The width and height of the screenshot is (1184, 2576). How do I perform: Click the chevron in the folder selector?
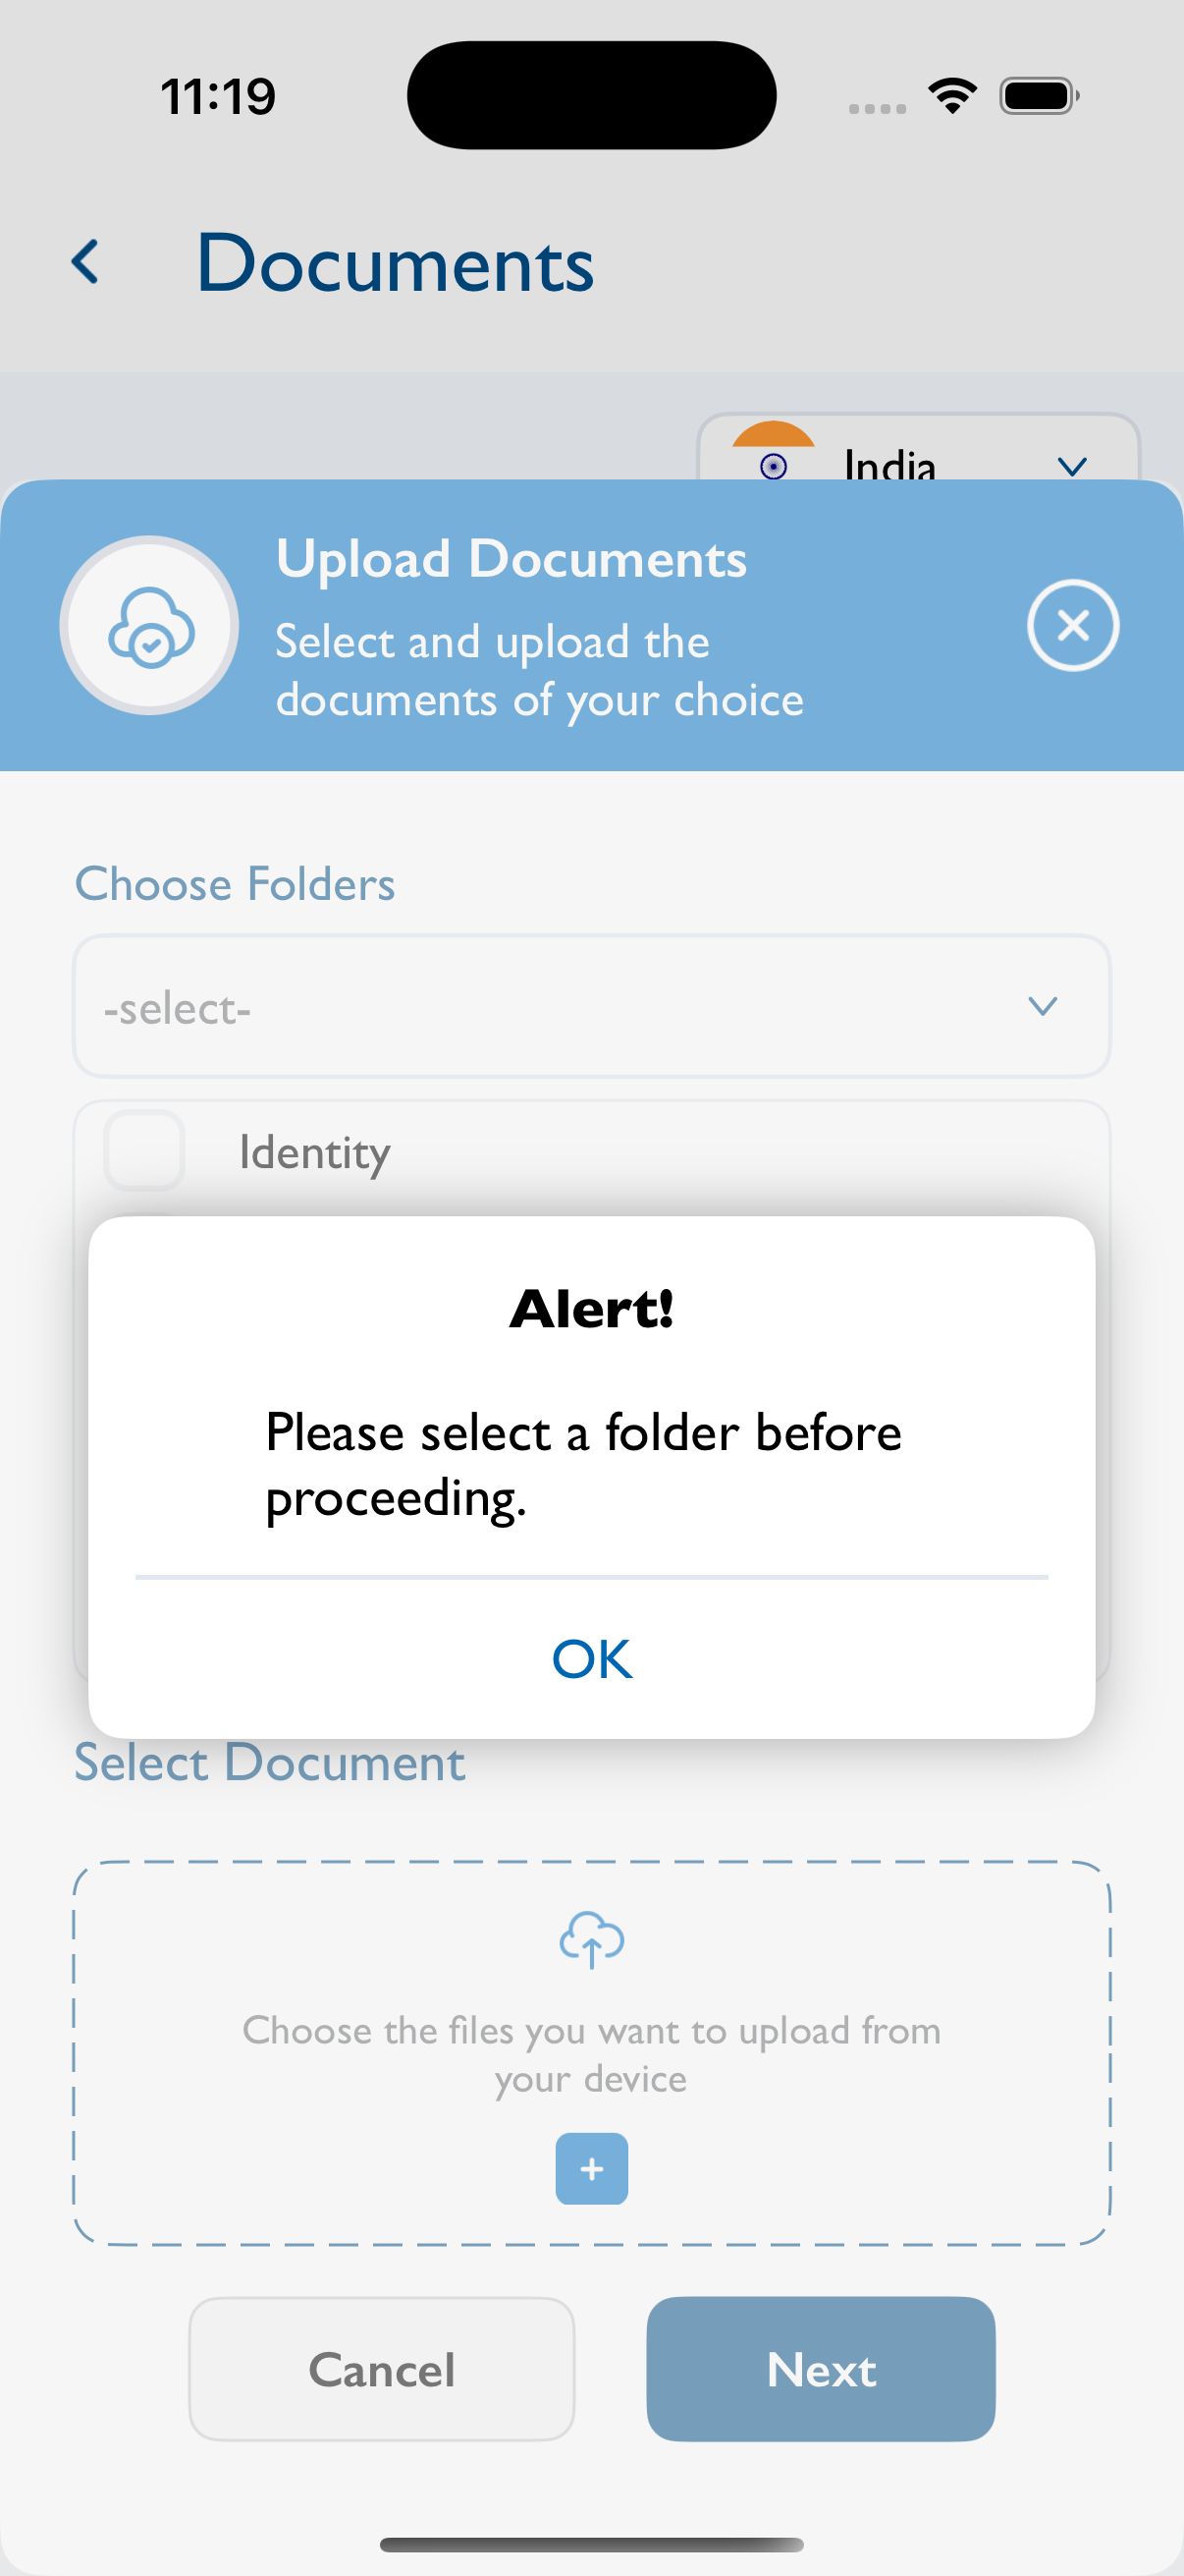pyautogui.click(x=1042, y=1006)
